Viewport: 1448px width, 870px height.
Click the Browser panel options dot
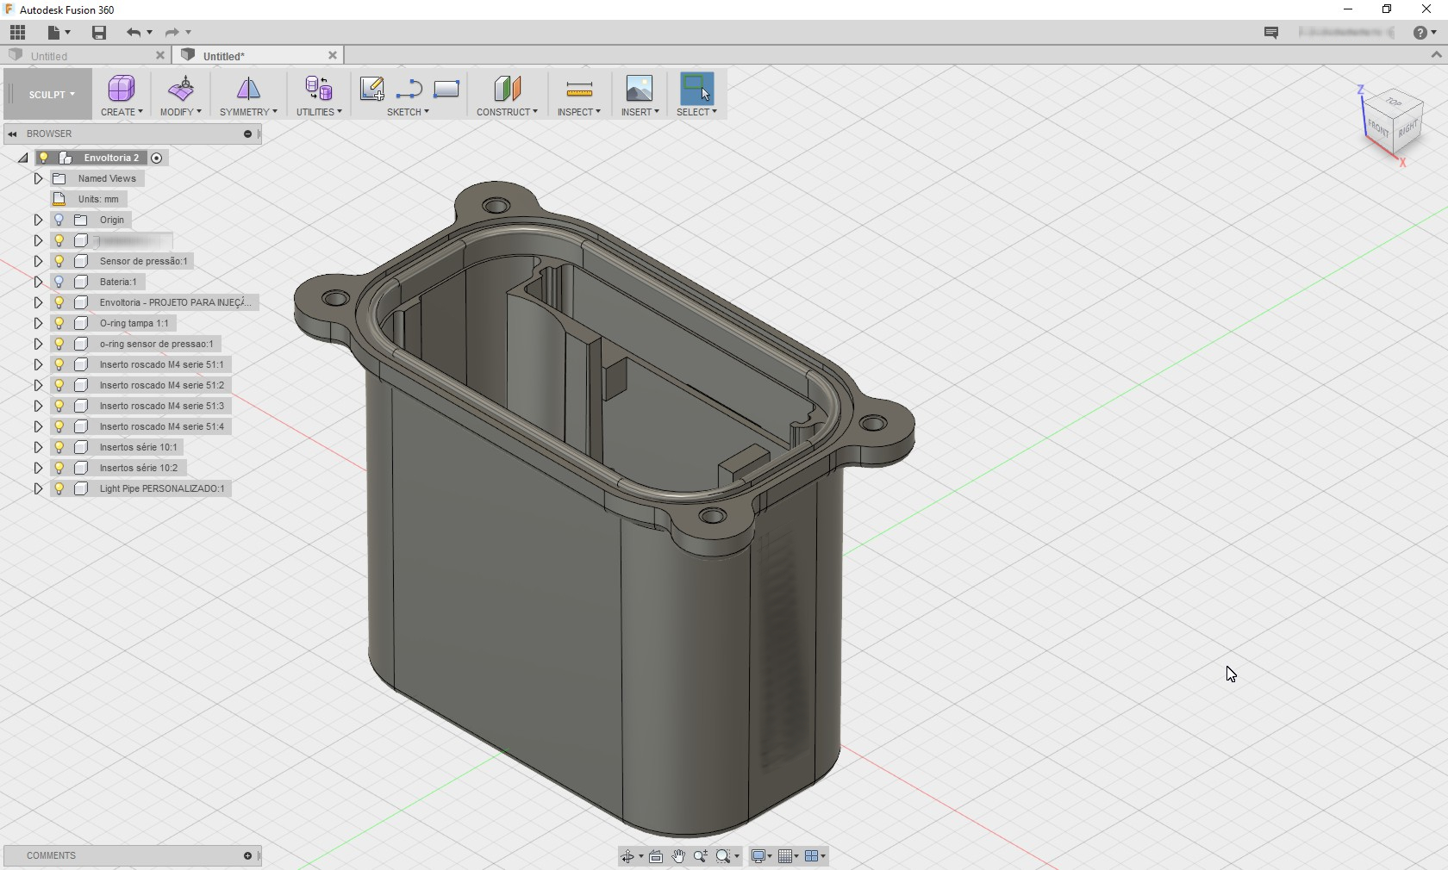click(x=247, y=134)
